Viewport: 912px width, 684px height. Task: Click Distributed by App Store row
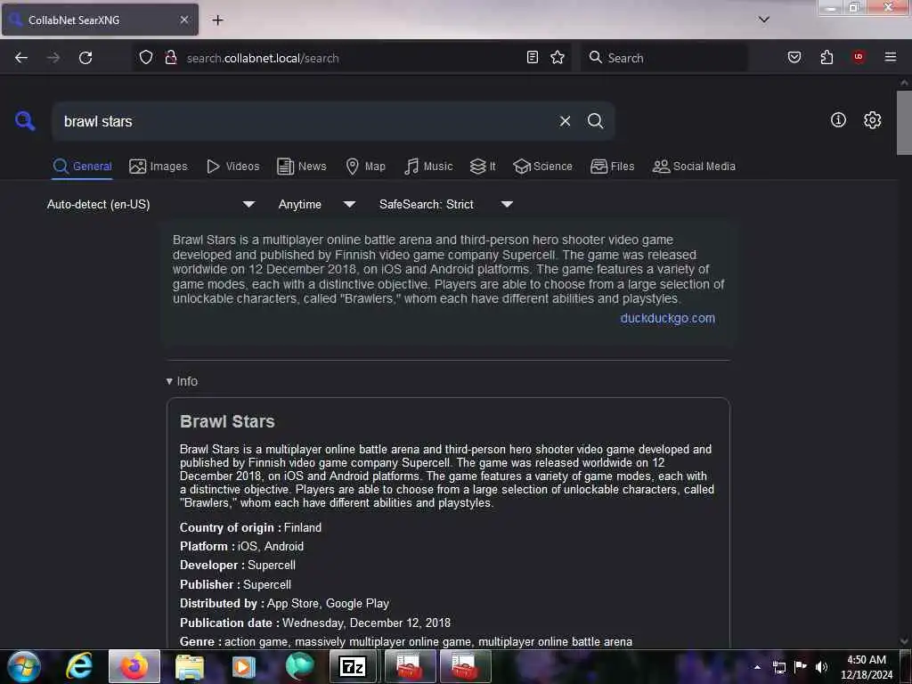[284, 603]
